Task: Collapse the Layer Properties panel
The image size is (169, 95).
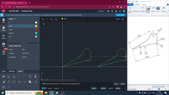Action: click(38, 46)
